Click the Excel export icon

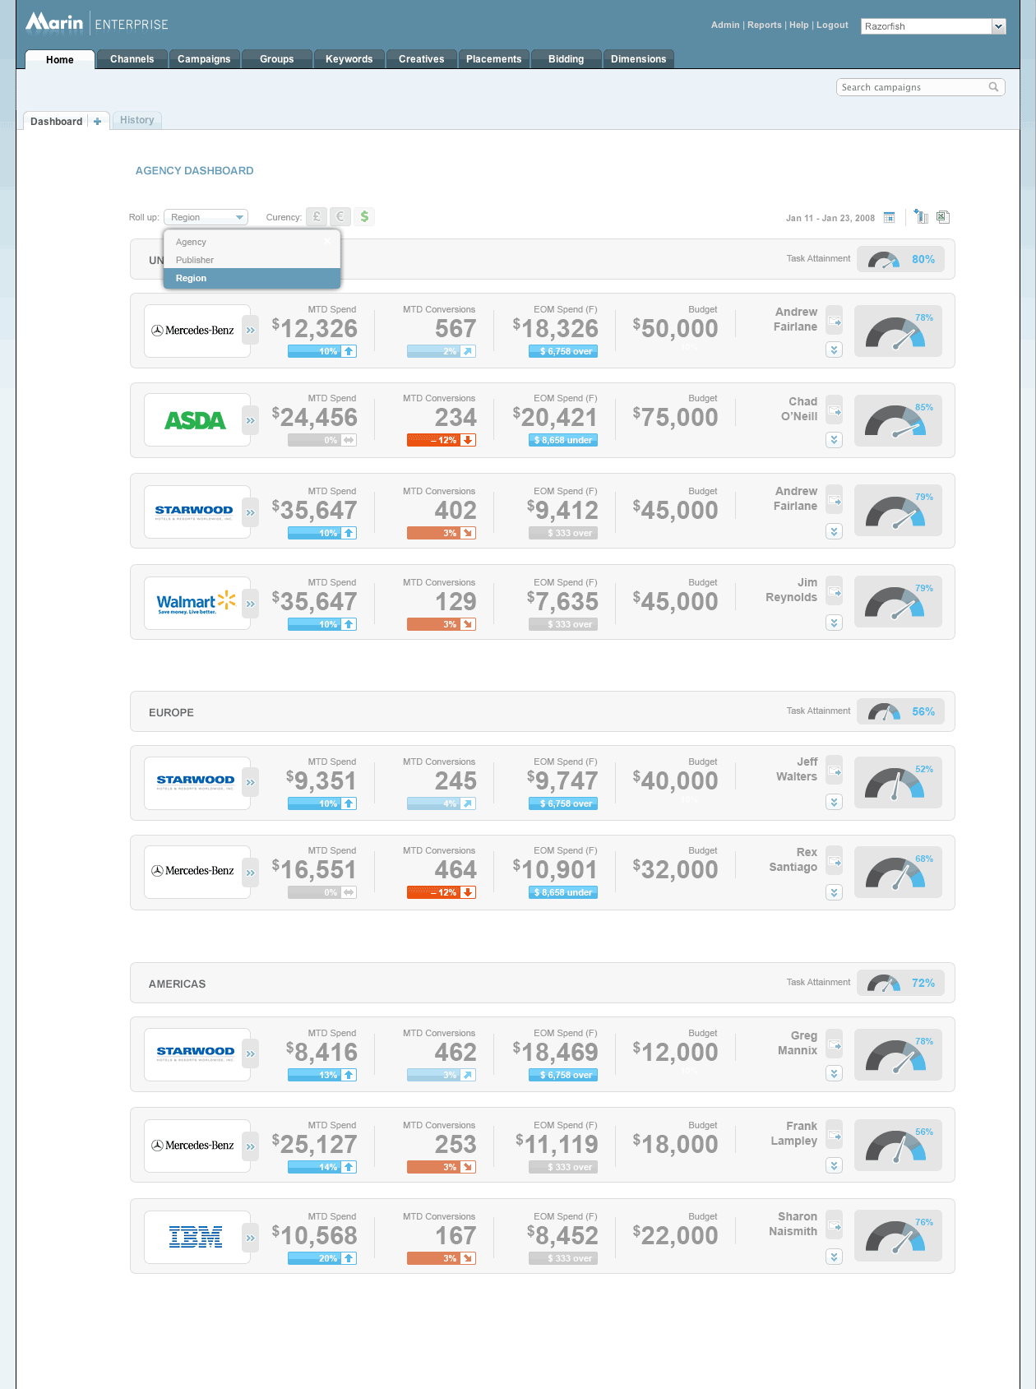(x=943, y=217)
